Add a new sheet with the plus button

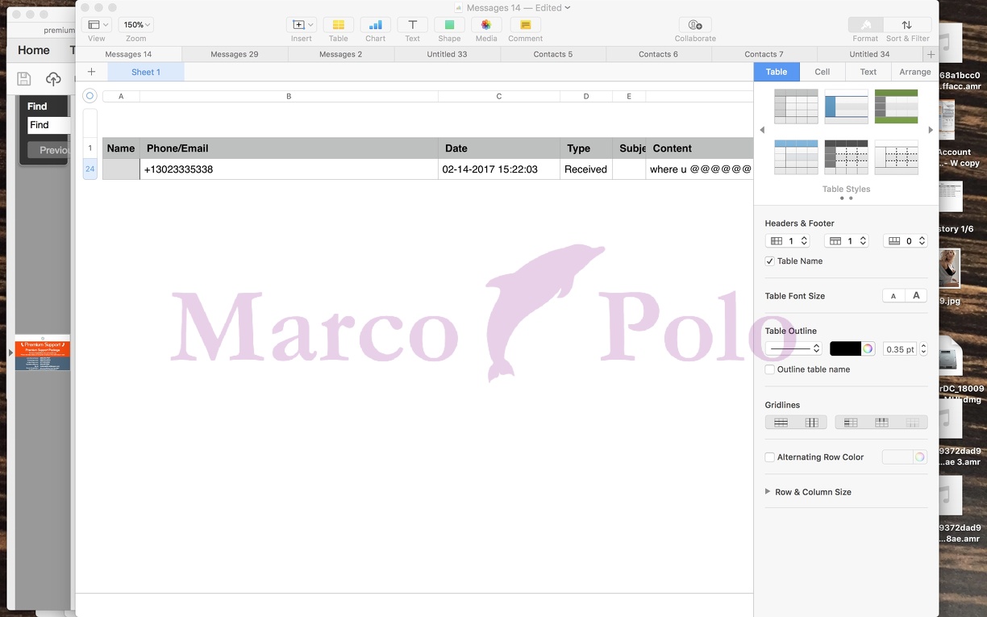(91, 72)
